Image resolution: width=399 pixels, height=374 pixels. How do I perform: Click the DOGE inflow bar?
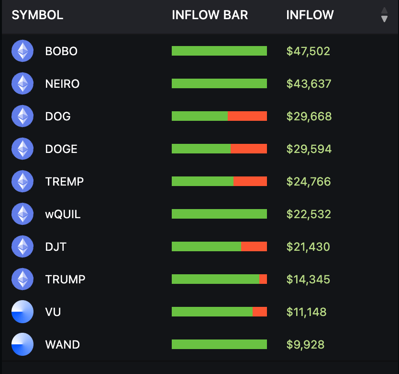(219, 149)
